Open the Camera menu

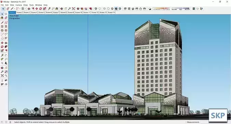point(19,5)
